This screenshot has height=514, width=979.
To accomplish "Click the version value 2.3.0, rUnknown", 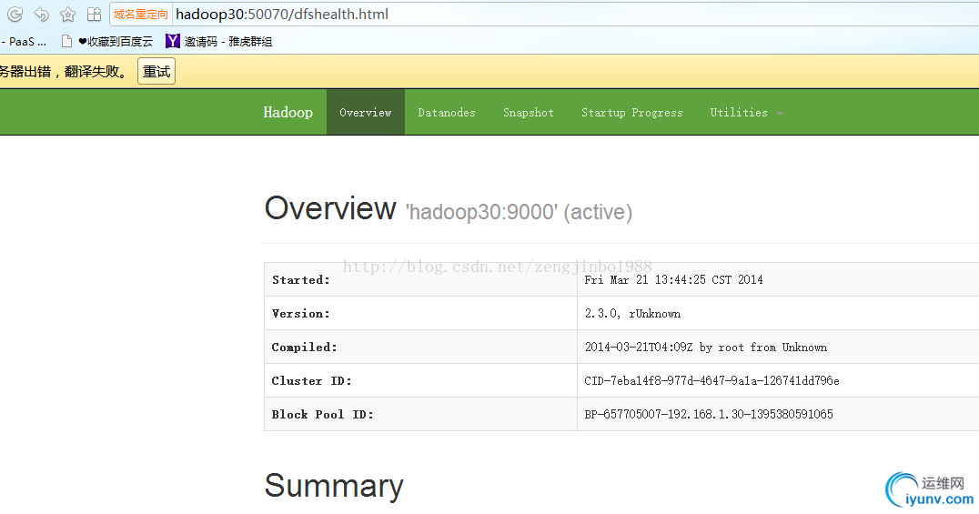I will (x=632, y=314).
